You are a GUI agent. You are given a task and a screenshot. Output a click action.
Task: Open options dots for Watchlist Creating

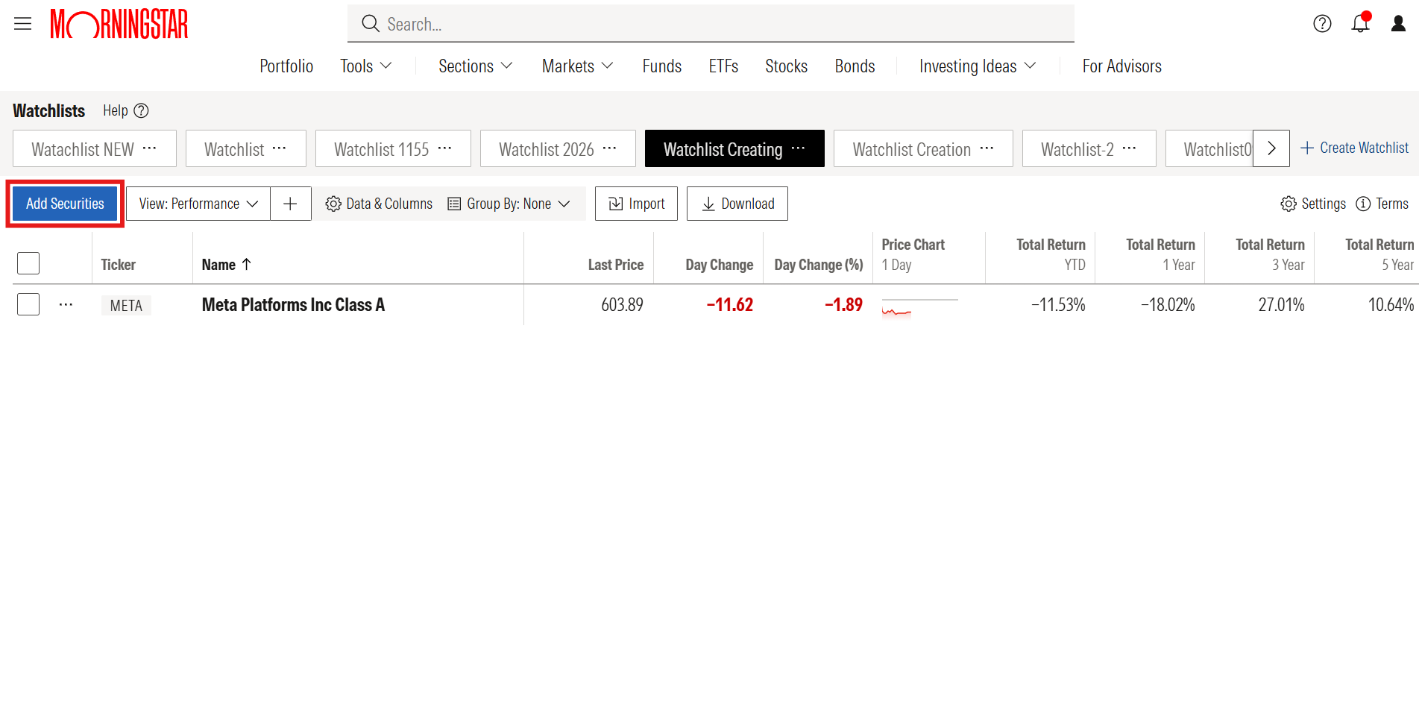[799, 148]
